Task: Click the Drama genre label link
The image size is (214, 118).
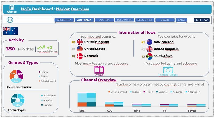Action: [x=99, y=75]
